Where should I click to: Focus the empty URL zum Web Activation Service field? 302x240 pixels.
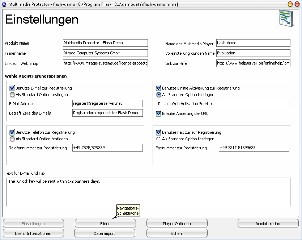pos(254,104)
